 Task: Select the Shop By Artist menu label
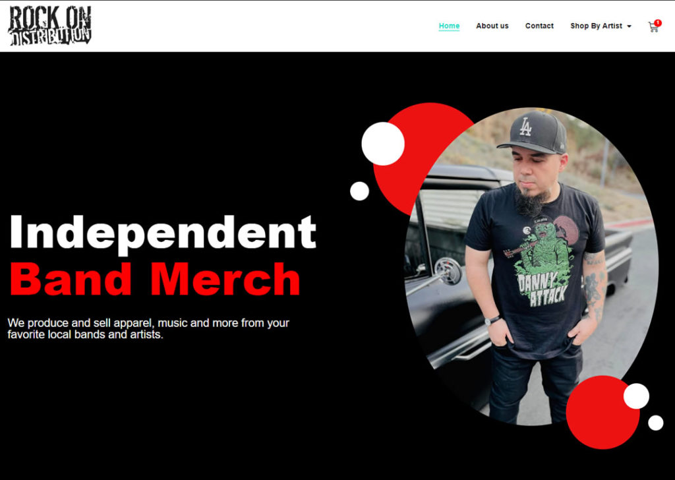tap(596, 26)
